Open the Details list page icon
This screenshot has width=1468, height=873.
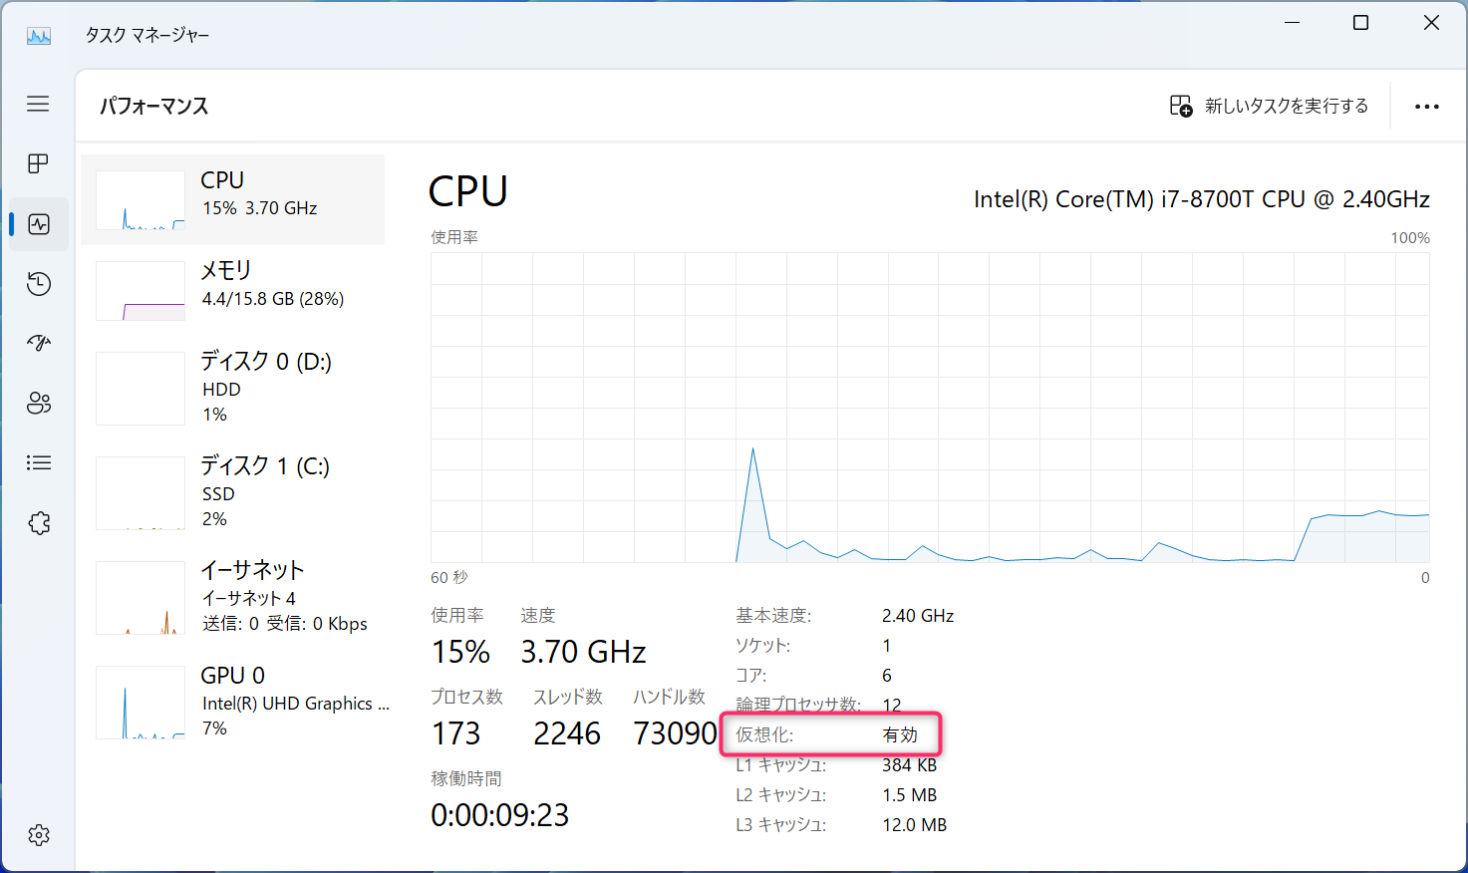tap(39, 463)
